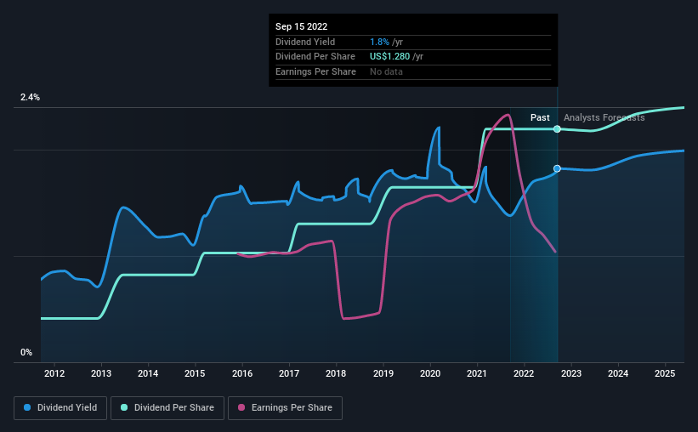Click the 2024 x-axis label

(x=618, y=373)
